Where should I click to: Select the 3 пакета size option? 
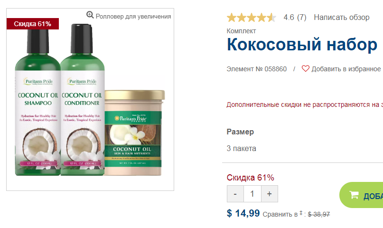pyautogui.click(x=241, y=148)
